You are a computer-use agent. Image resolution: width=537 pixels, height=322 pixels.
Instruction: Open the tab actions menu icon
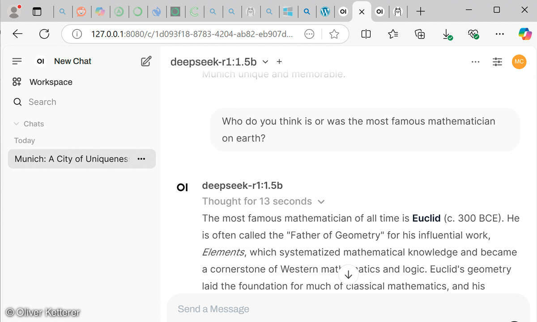point(37,12)
